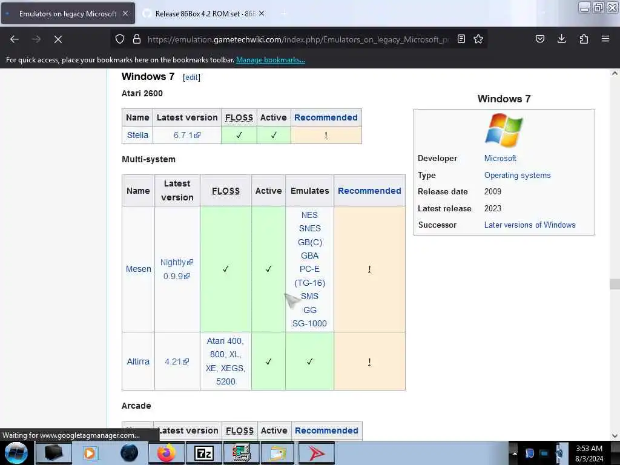The height and width of the screenshot is (465, 620).
Task: Open Later versions of Windows link
Action: tap(530, 225)
